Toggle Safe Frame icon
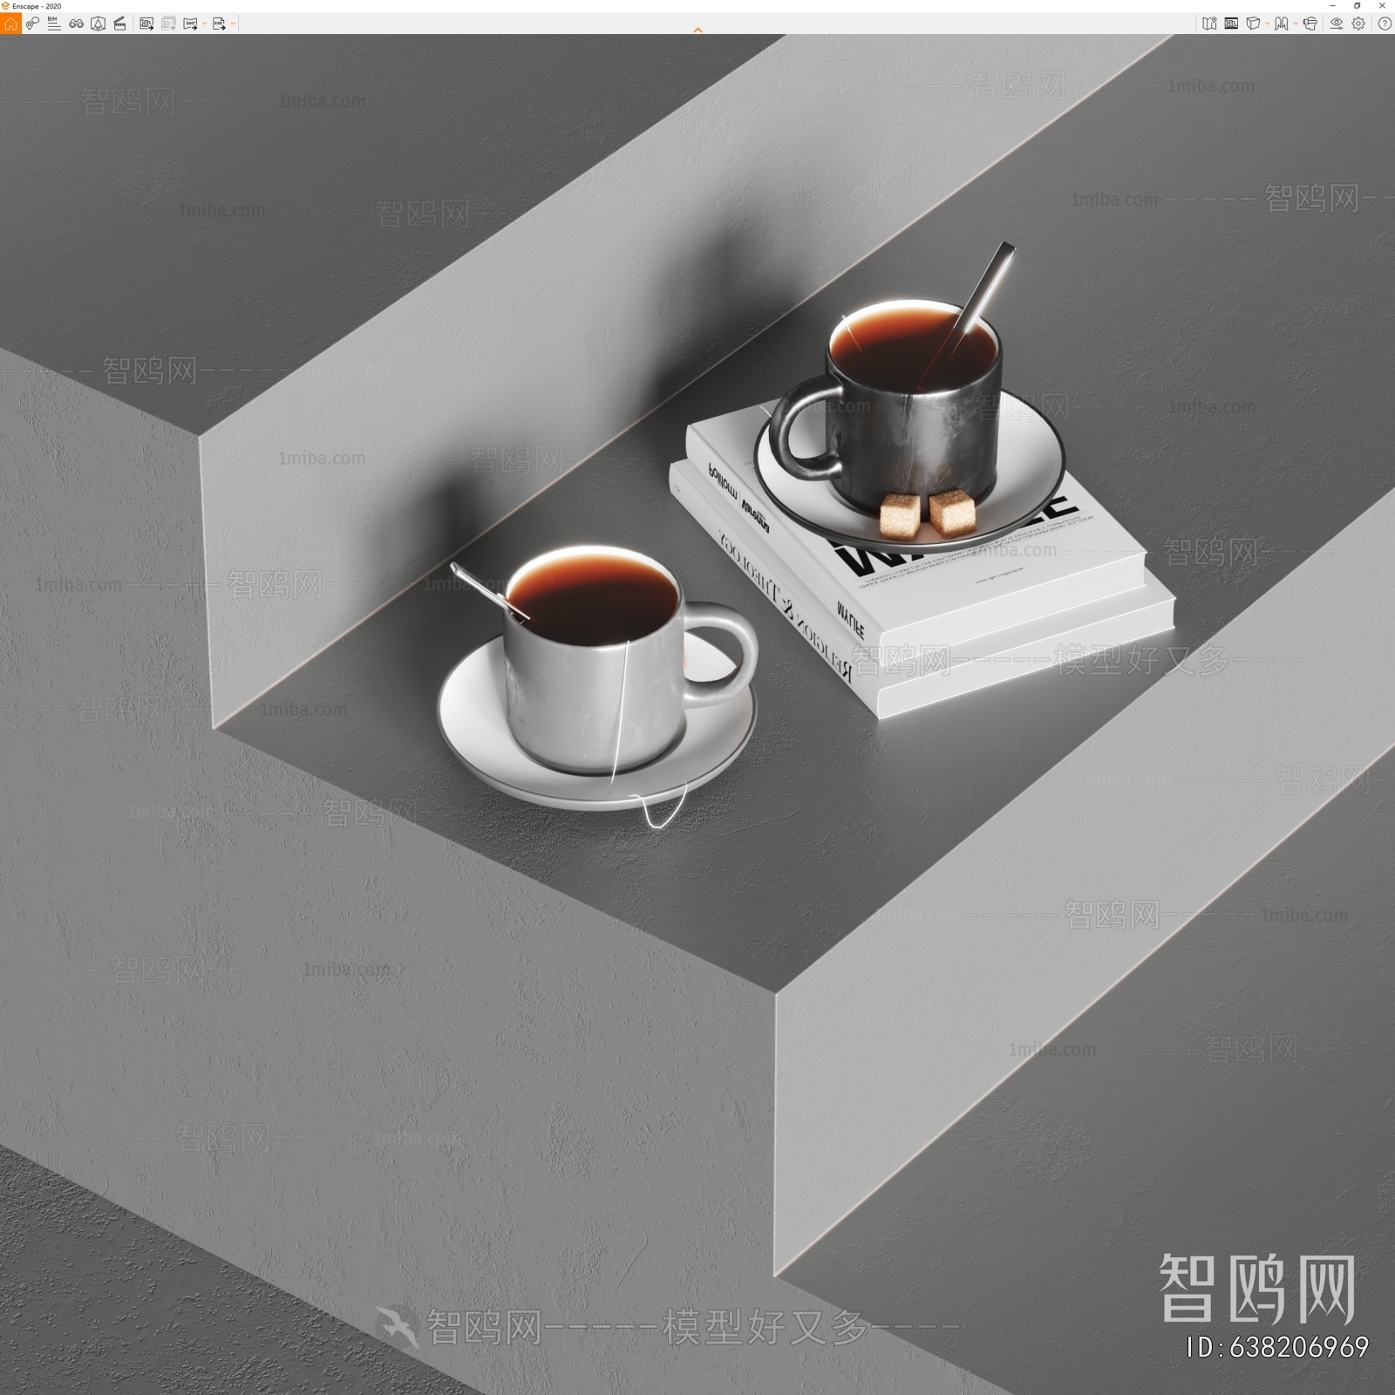The image size is (1395, 1395). pos(1231,24)
